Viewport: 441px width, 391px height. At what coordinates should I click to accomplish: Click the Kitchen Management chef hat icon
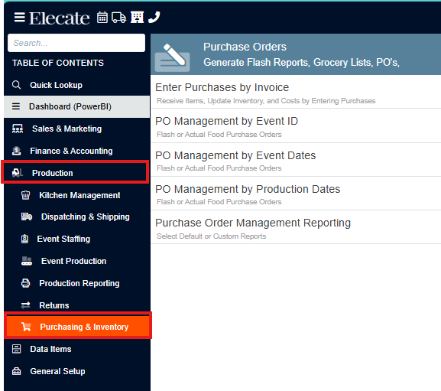(x=25, y=195)
